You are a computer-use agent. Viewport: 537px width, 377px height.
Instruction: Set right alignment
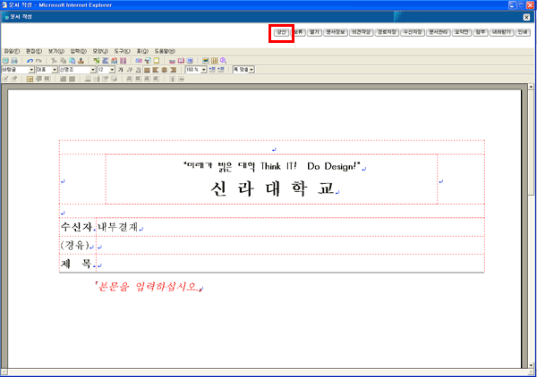174,70
